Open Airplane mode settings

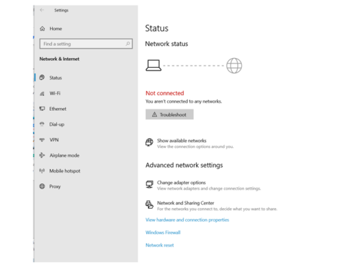(64, 155)
